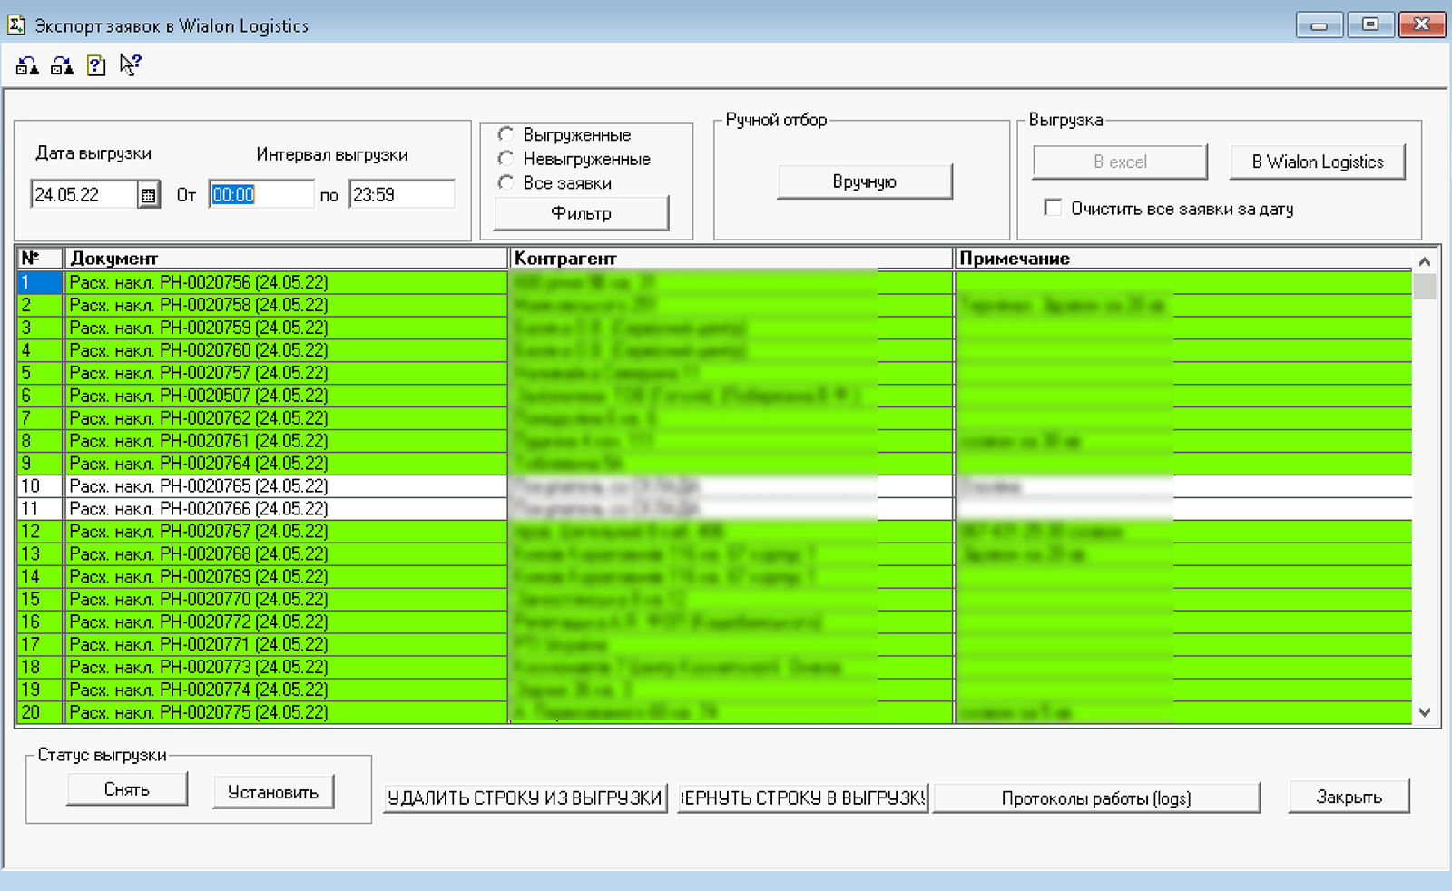Select row Расх. накл. РН-0020759
Screen dimensions: 1452x891
point(715,328)
